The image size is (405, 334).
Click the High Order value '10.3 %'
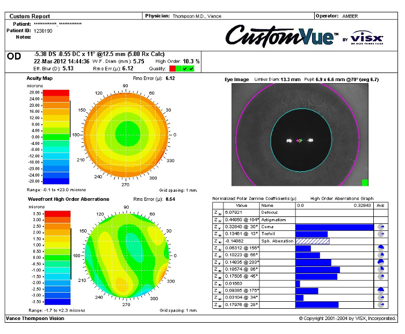click(191, 61)
